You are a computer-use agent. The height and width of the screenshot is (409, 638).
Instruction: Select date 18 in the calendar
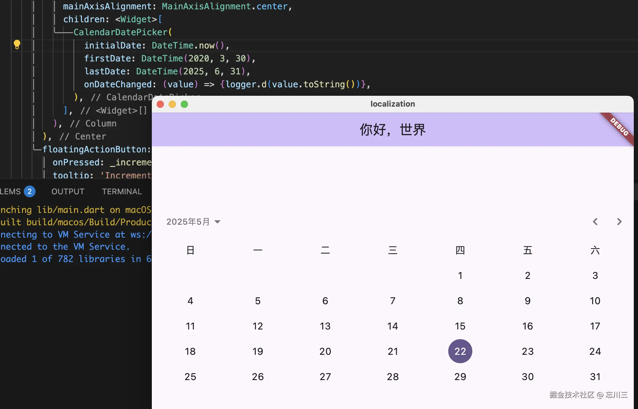tap(190, 351)
